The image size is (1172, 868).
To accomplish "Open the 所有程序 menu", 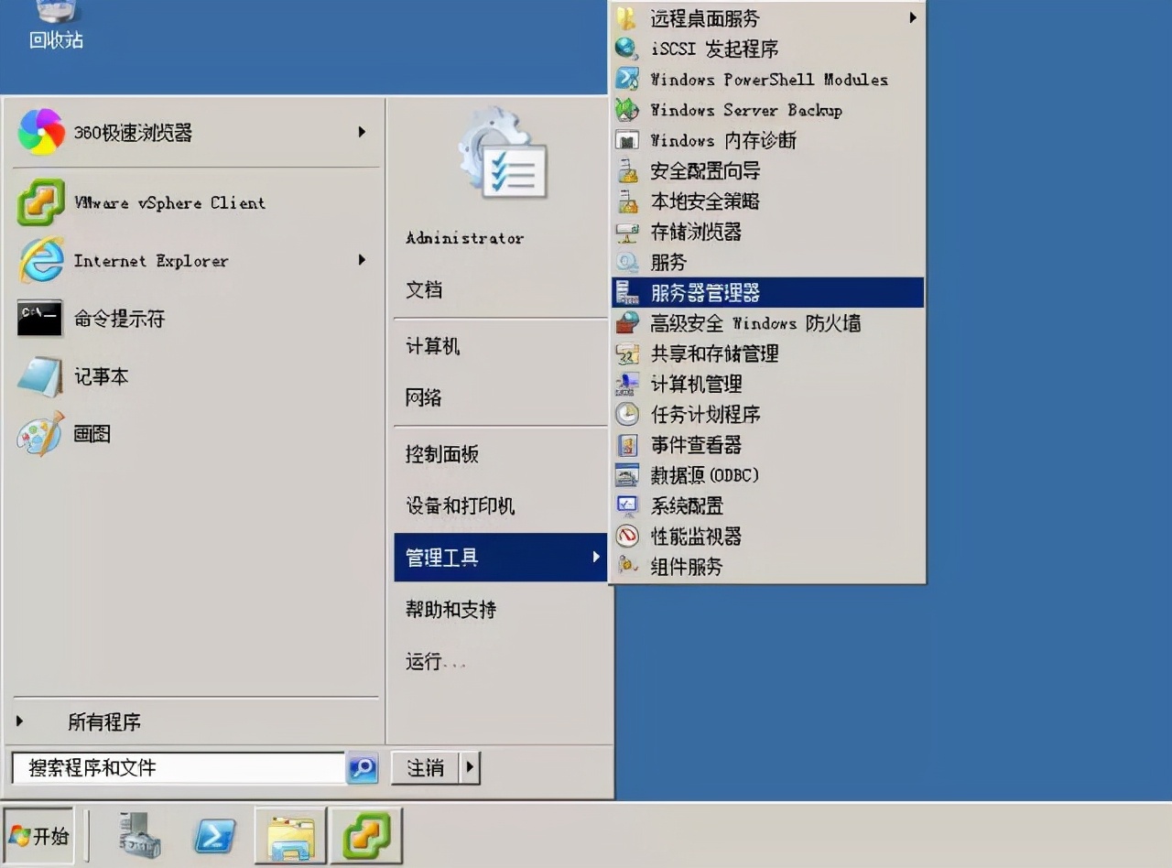I will tap(105, 722).
